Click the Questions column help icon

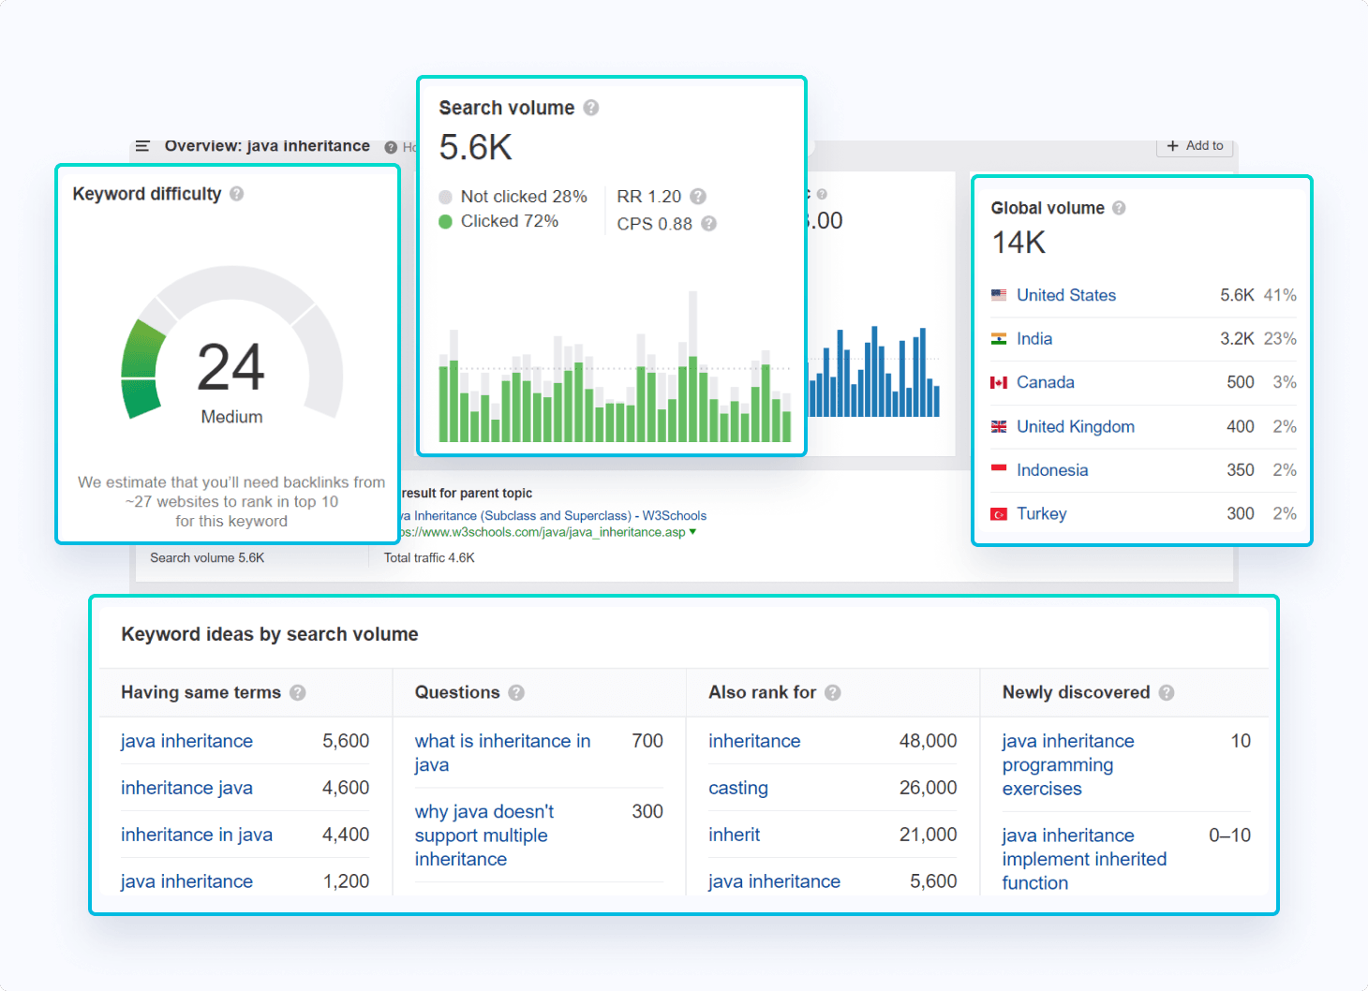516,692
